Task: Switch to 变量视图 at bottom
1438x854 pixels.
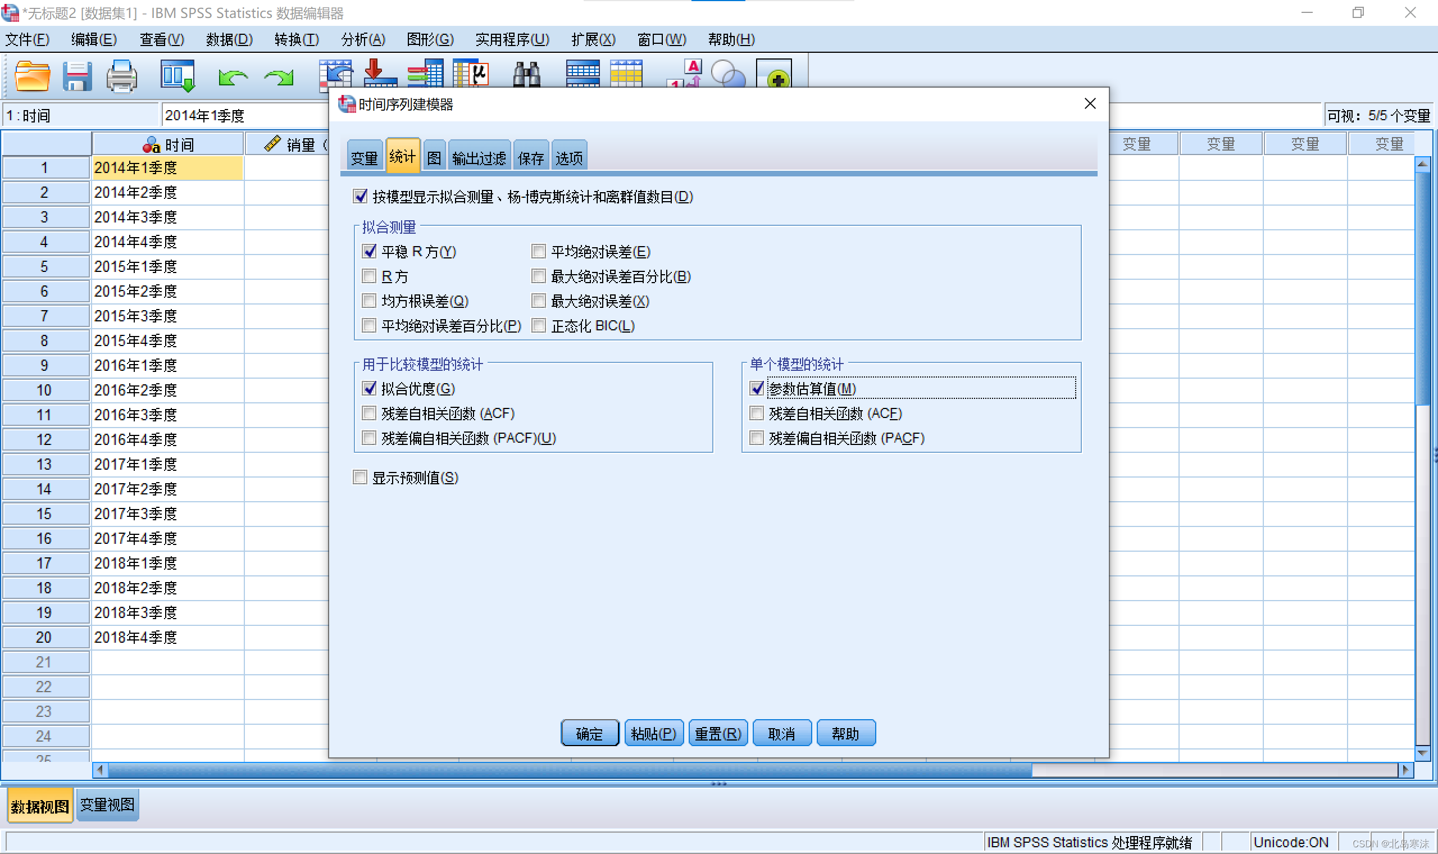Action: click(x=107, y=805)
